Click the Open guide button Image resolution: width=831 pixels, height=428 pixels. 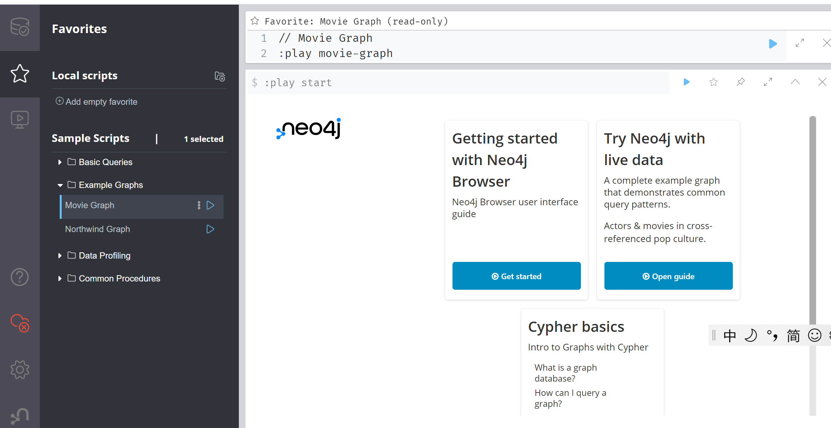coord(668,276)
